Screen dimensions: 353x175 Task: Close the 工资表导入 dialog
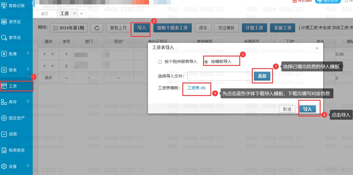click(x=317, y=48)
